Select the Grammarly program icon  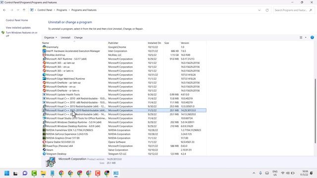[44, 47]
